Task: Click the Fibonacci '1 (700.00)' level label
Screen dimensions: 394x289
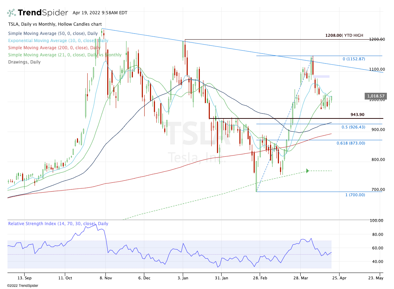Action: point(355,195)
